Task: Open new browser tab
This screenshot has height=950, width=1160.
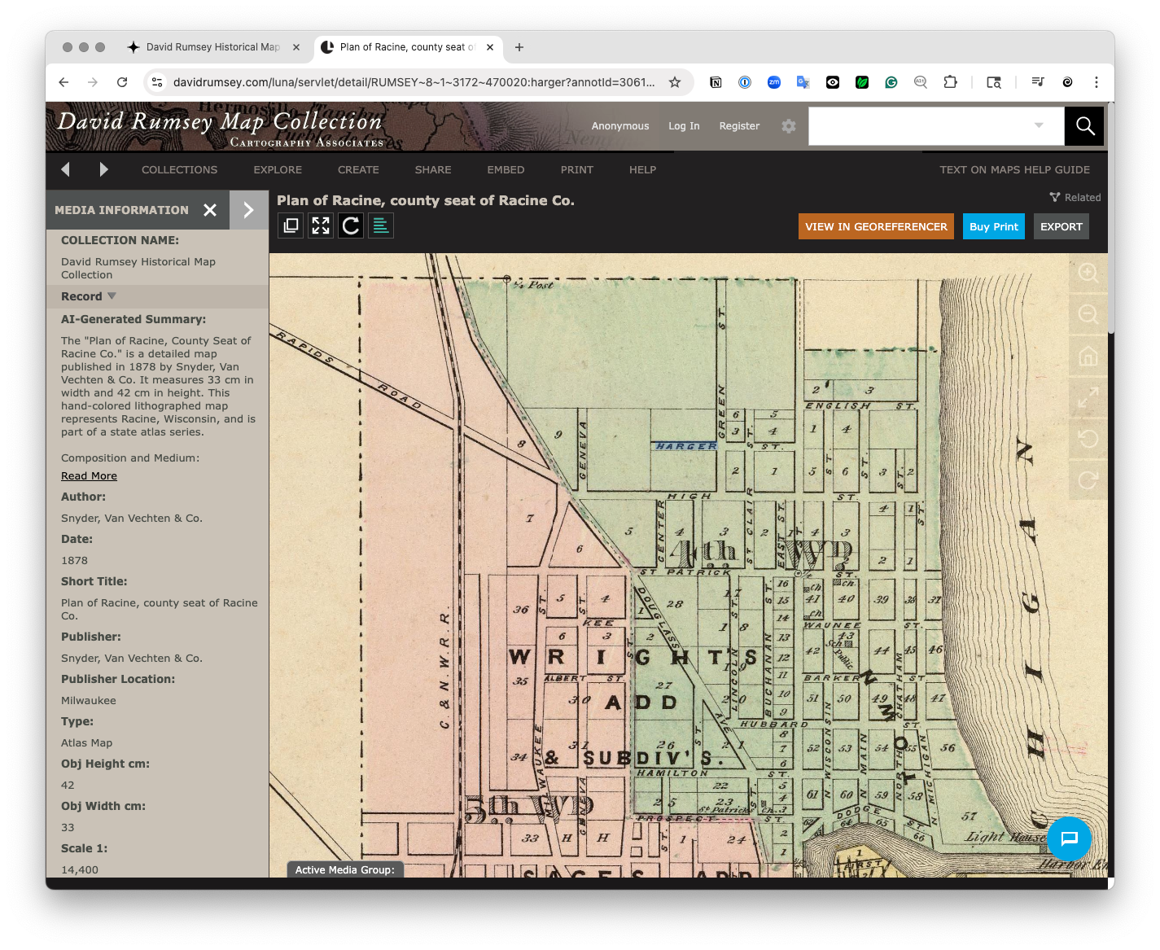Action: point(519,47)
